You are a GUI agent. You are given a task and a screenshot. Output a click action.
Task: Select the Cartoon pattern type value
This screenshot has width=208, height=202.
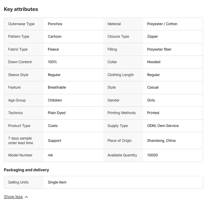pos(55,37)
